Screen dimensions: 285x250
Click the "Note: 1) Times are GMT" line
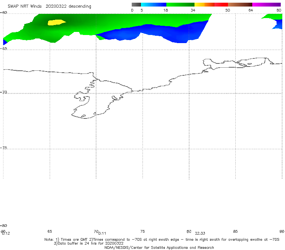tap(162, 240)
